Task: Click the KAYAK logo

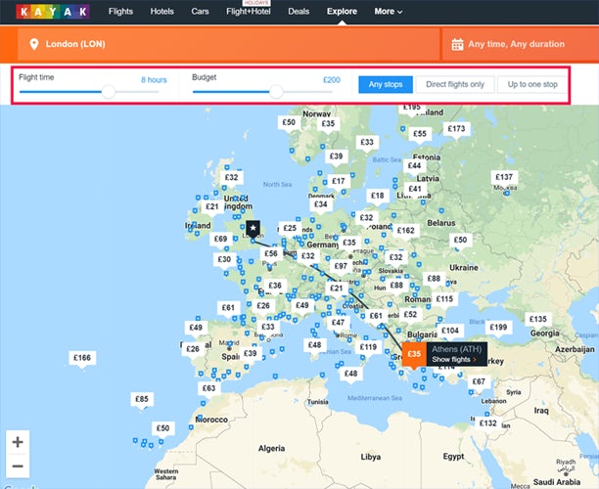Action: tap(49, 12)
